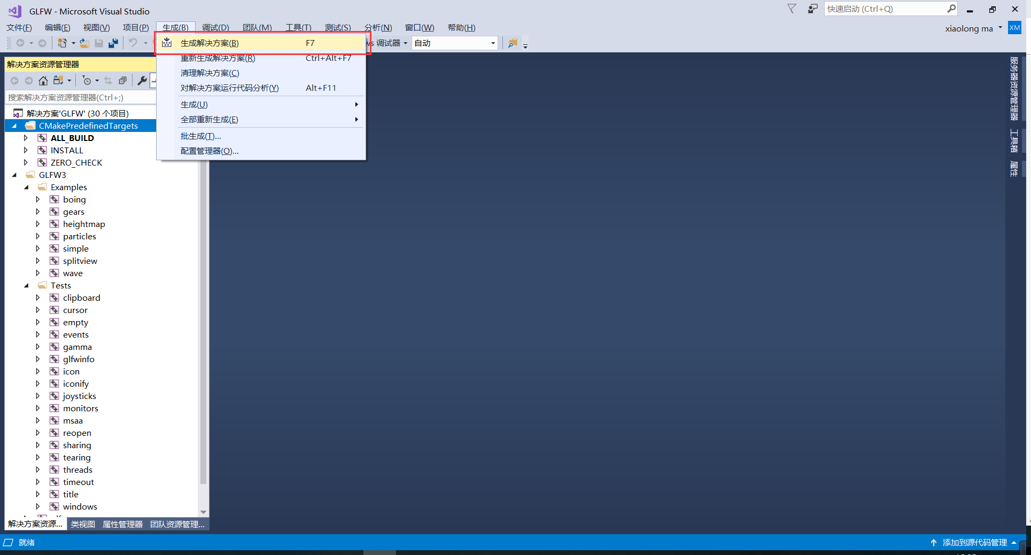Click the Find in Files toolbar icon

click(x=513, y=43)
